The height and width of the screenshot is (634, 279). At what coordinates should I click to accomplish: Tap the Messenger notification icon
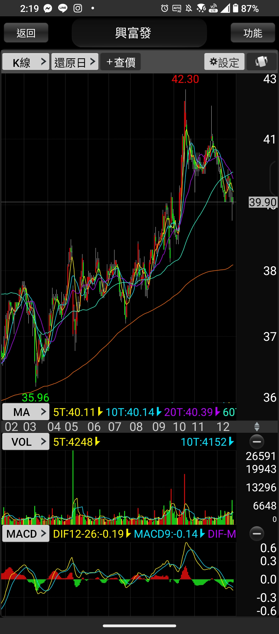click(48, 9)
